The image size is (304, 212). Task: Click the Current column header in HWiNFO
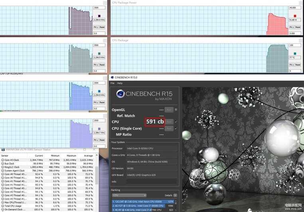point(39,156)
